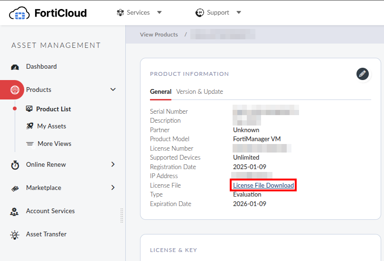Image resolution: width=384 pixels, height=261 pixels.
Task: Click the Account Services people icon
Action: click(15, 211)
